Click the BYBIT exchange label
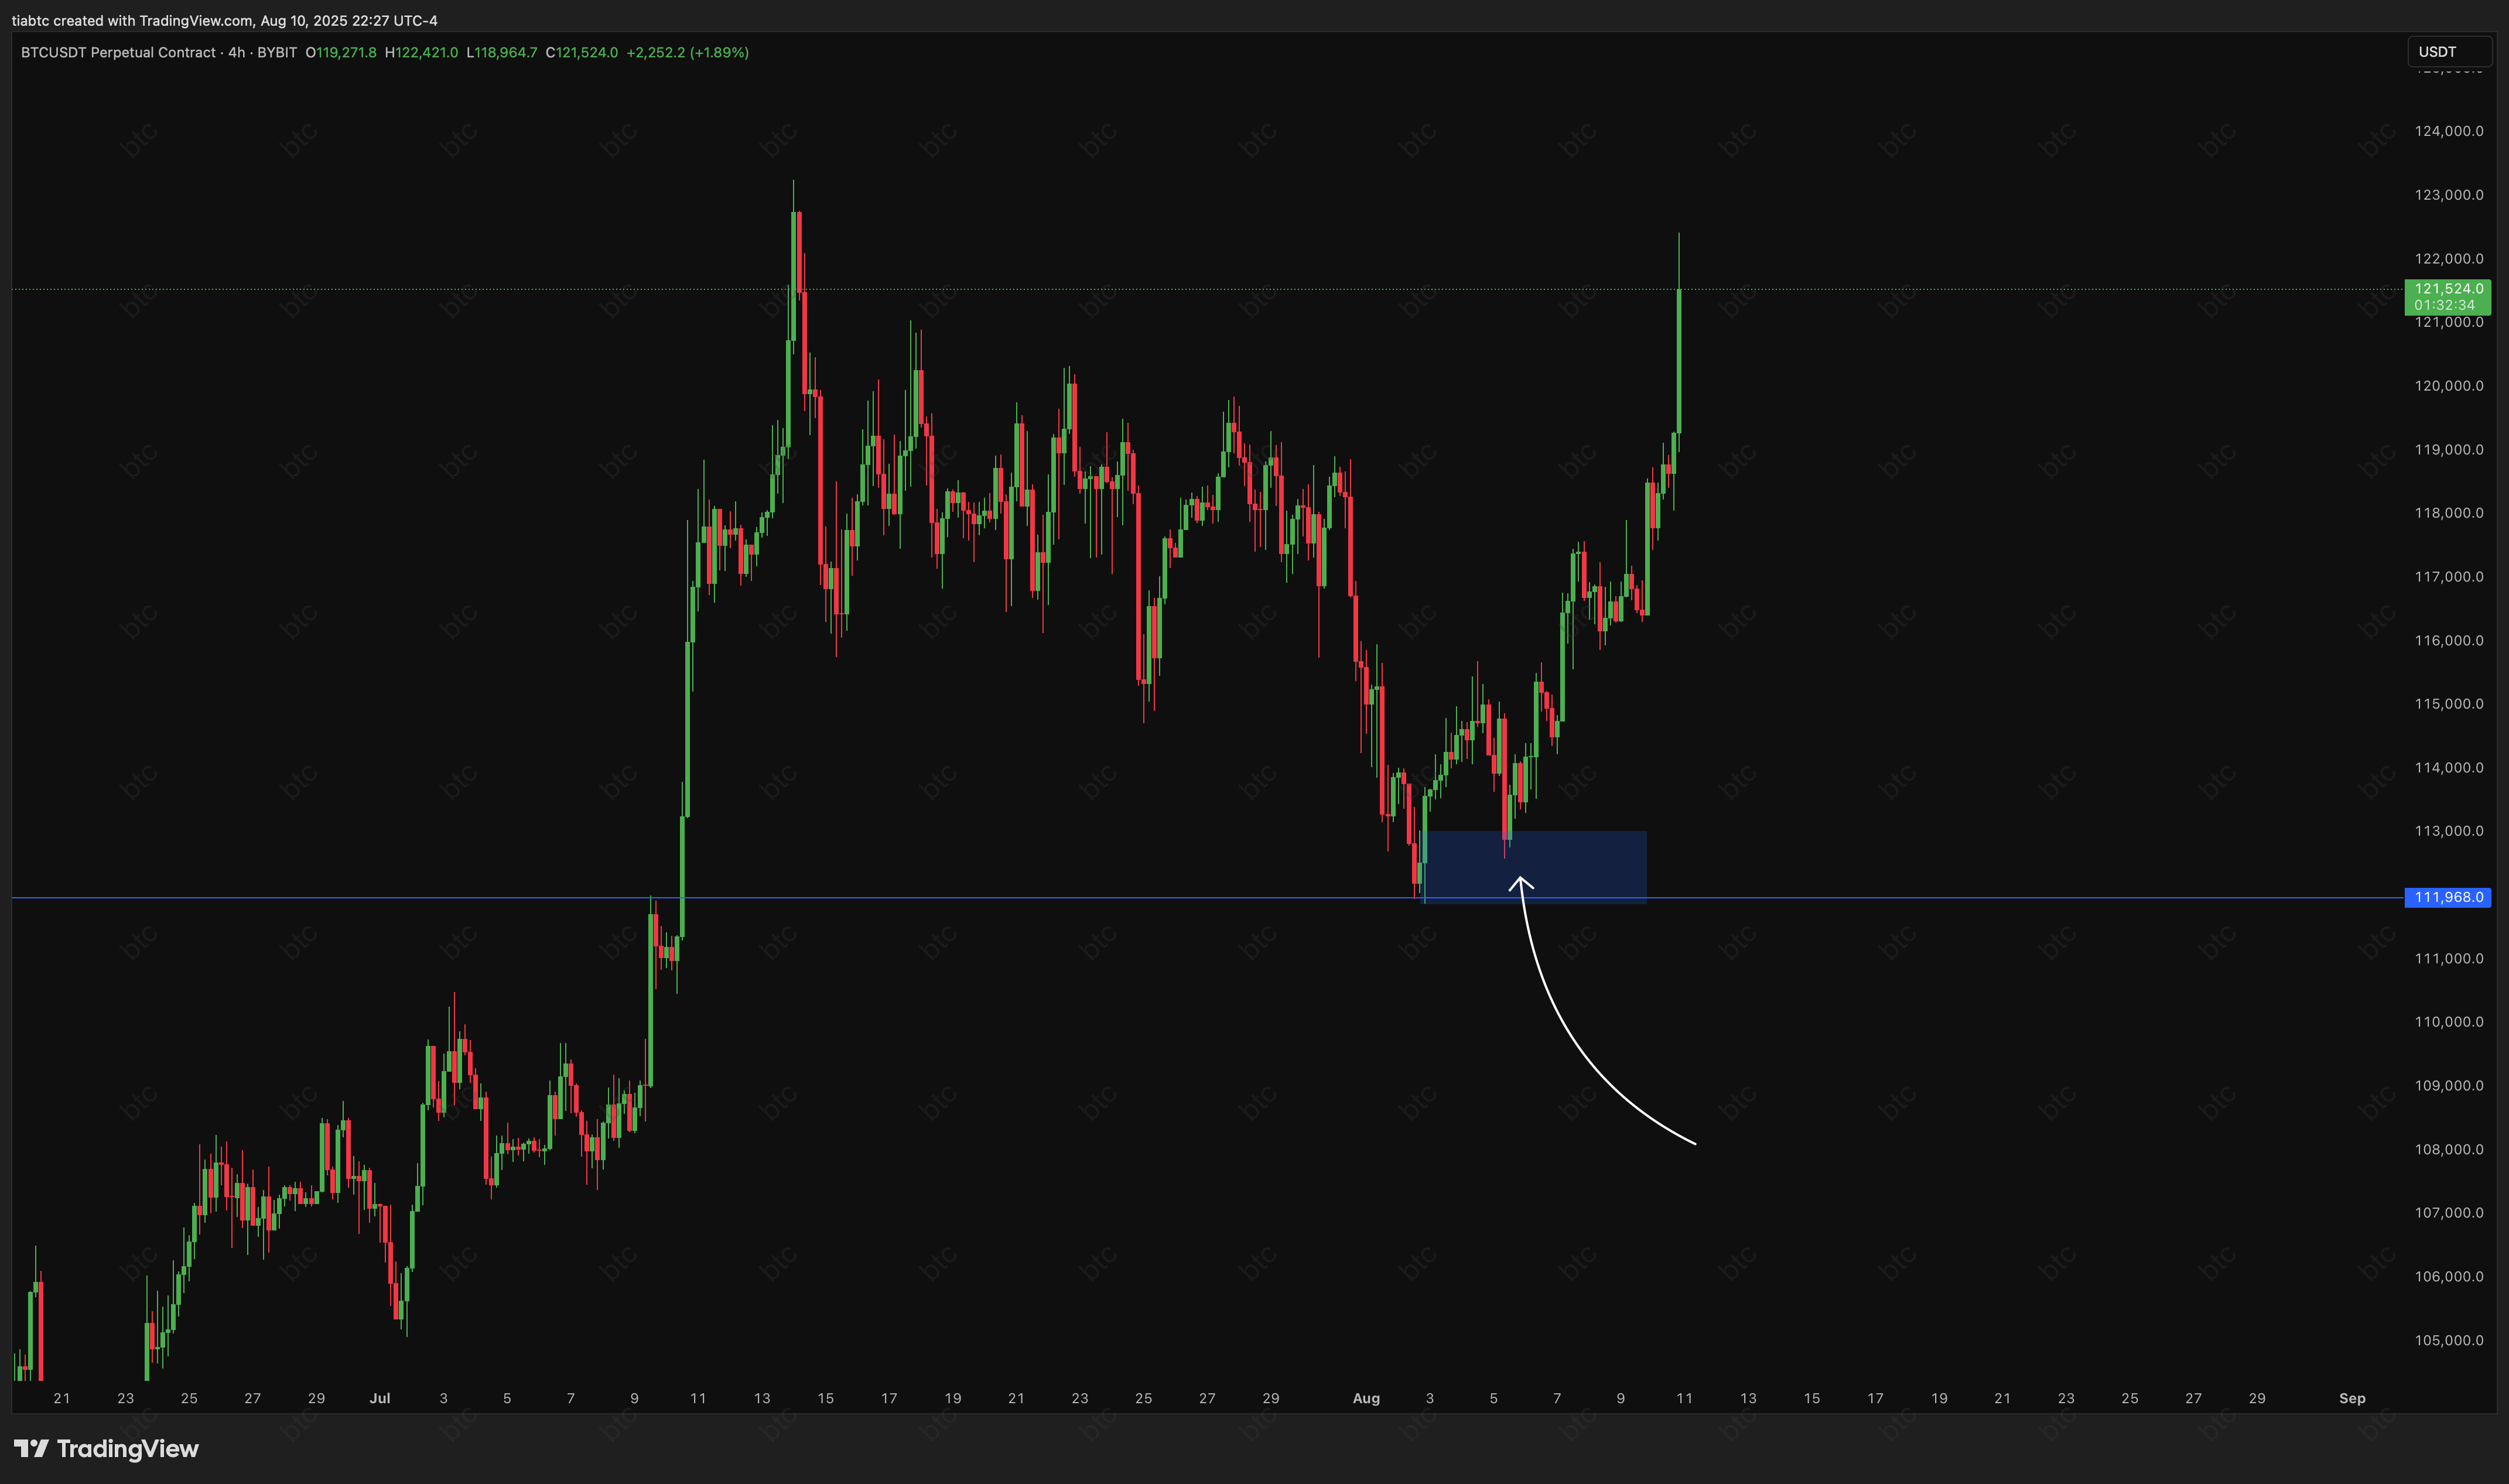The width and height of the screenshot is (2509, 1484). [x=277, y=52]
